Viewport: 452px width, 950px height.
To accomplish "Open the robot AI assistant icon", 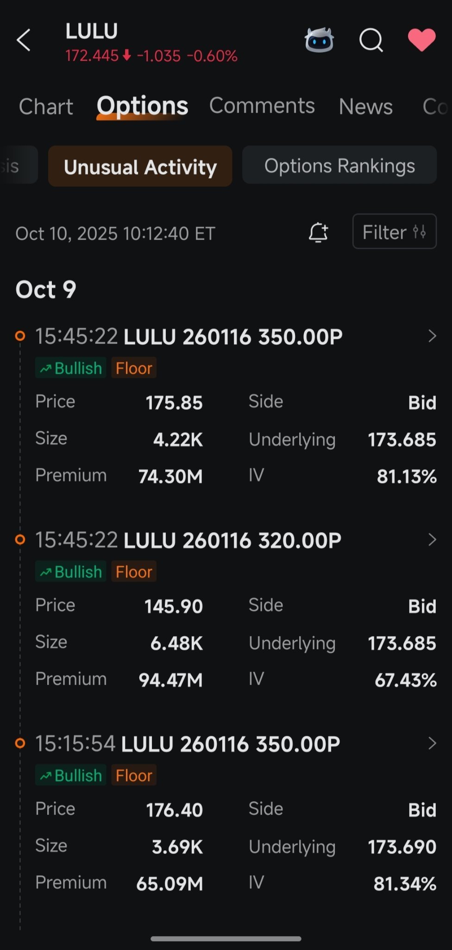I will click(319, 40).
